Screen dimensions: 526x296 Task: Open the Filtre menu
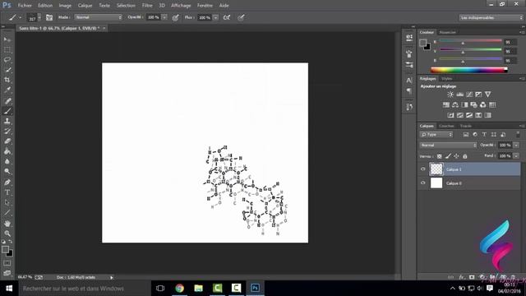click(147, 6)
